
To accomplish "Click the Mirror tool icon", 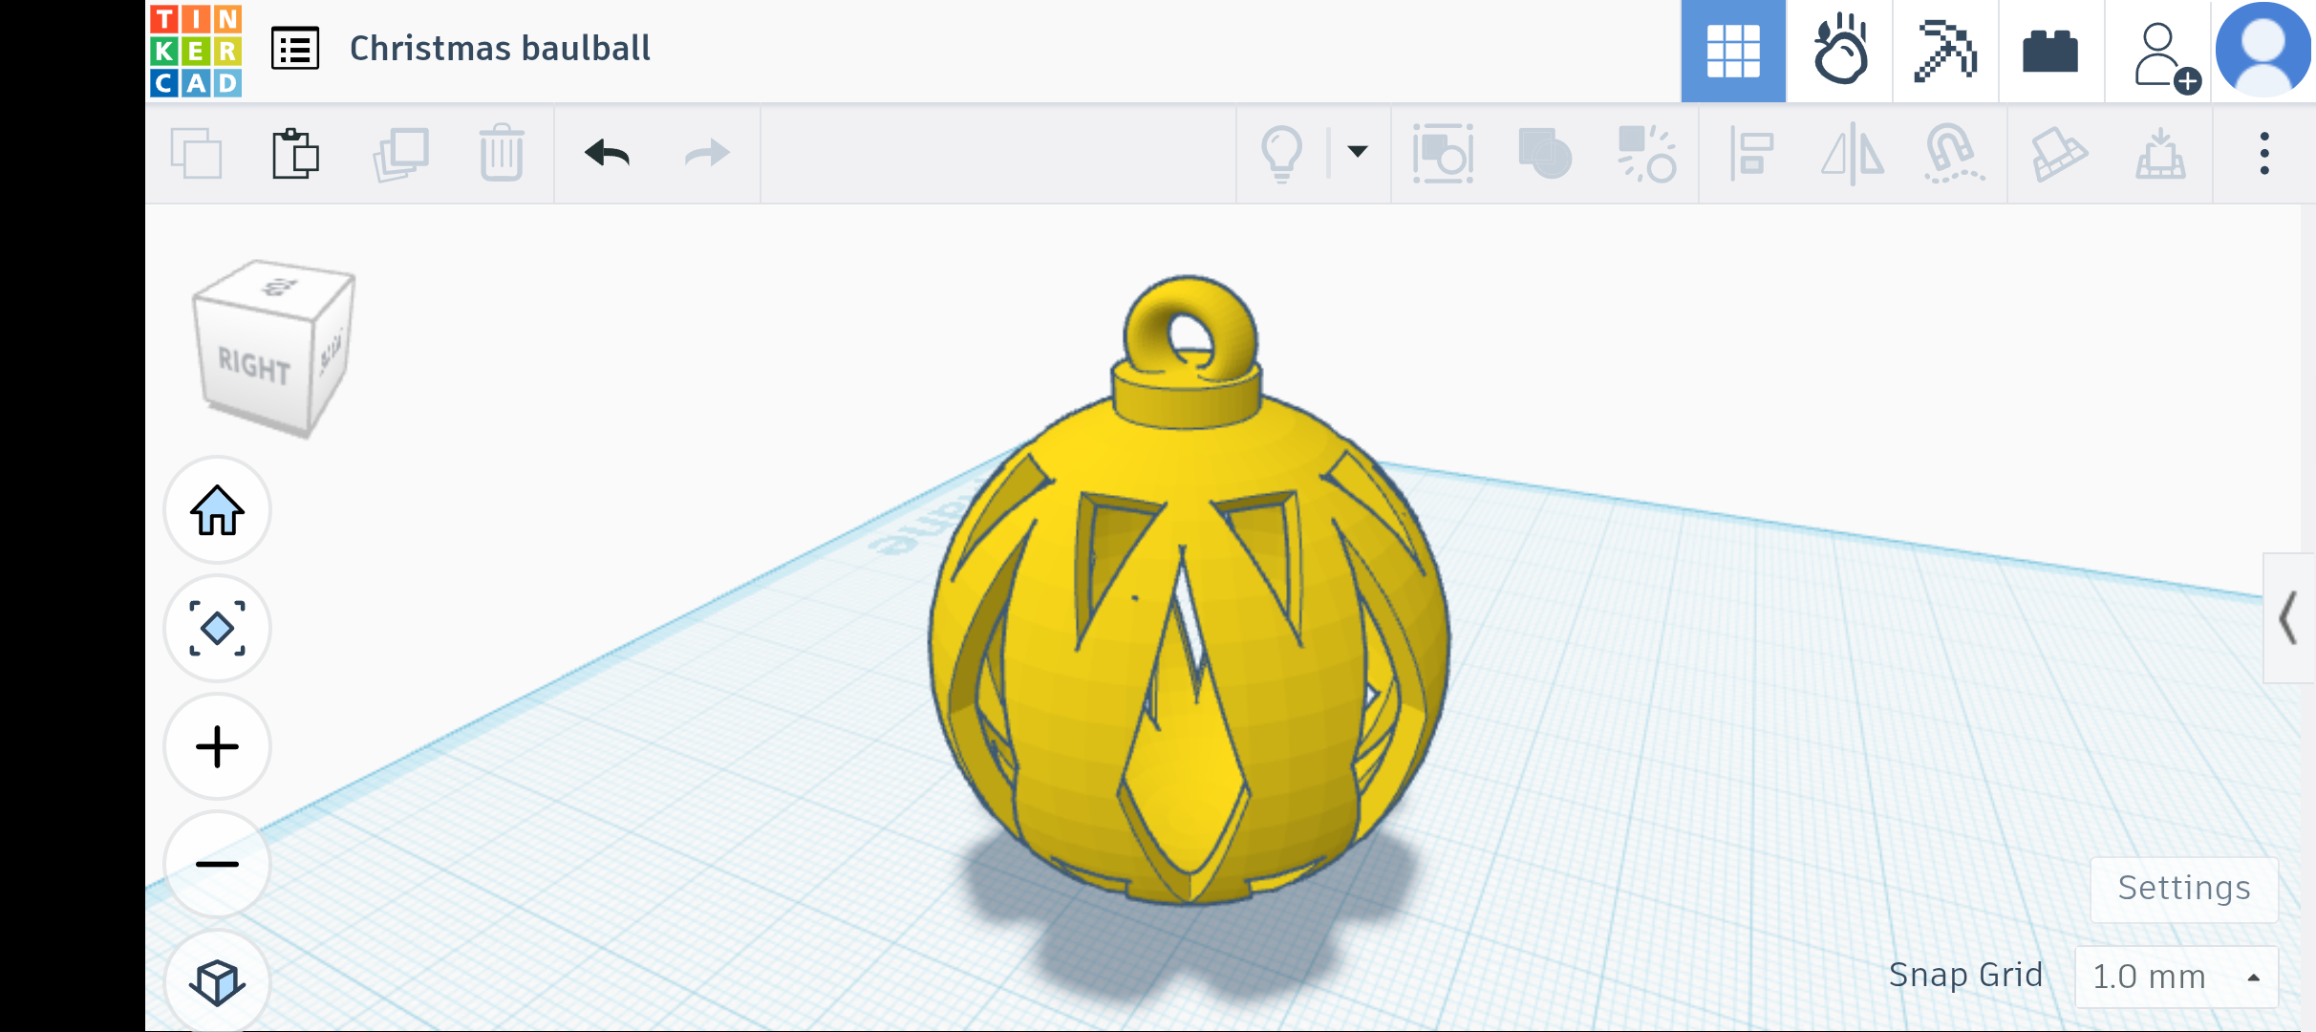I will 1852,154.
